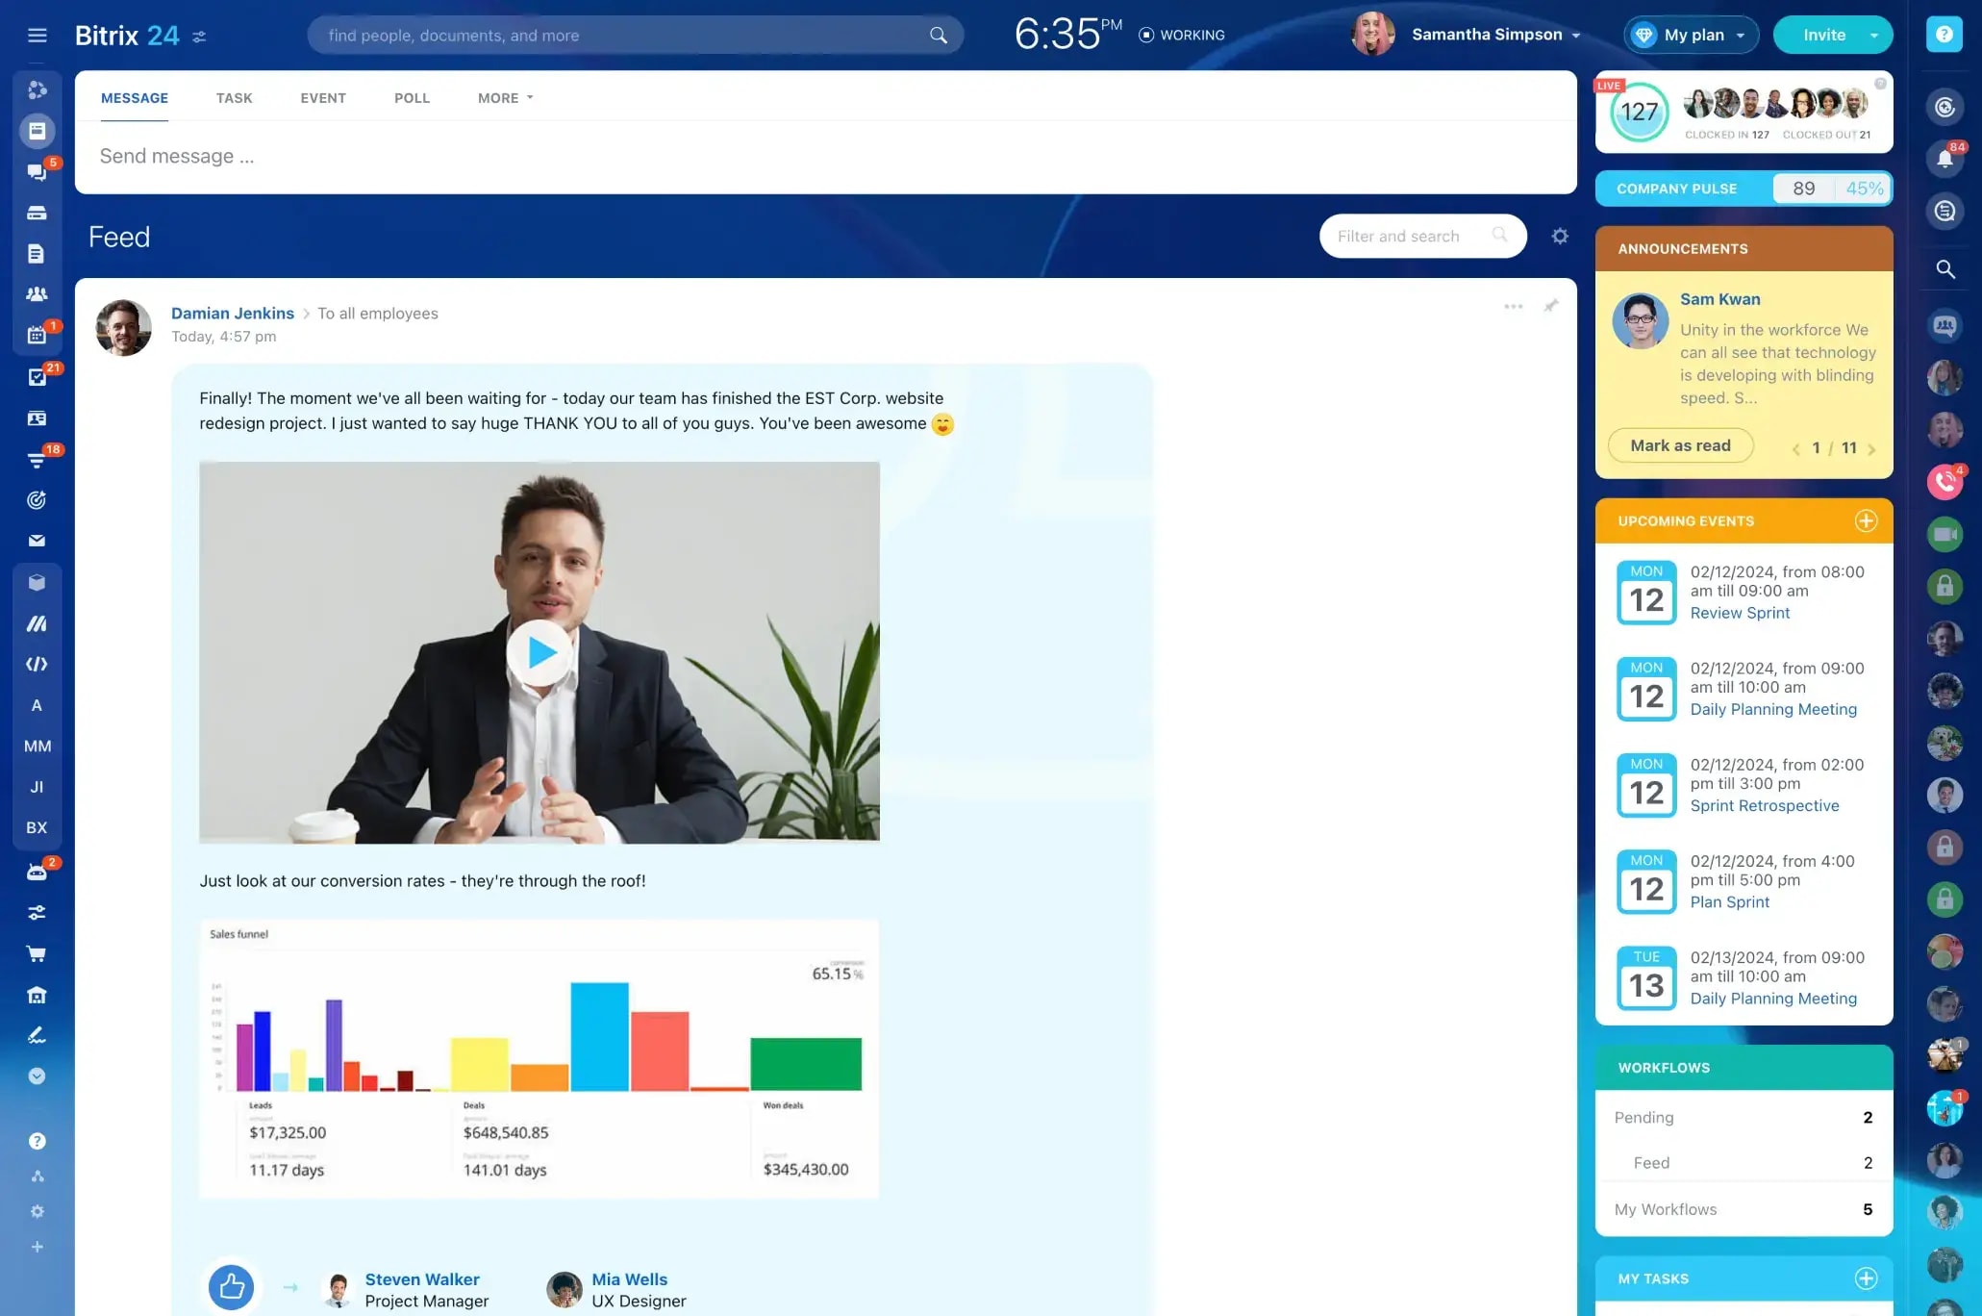This screenshot has width=1982, height=1316.
Task: Switch to the TASK tab
Action: click(234, 98)
